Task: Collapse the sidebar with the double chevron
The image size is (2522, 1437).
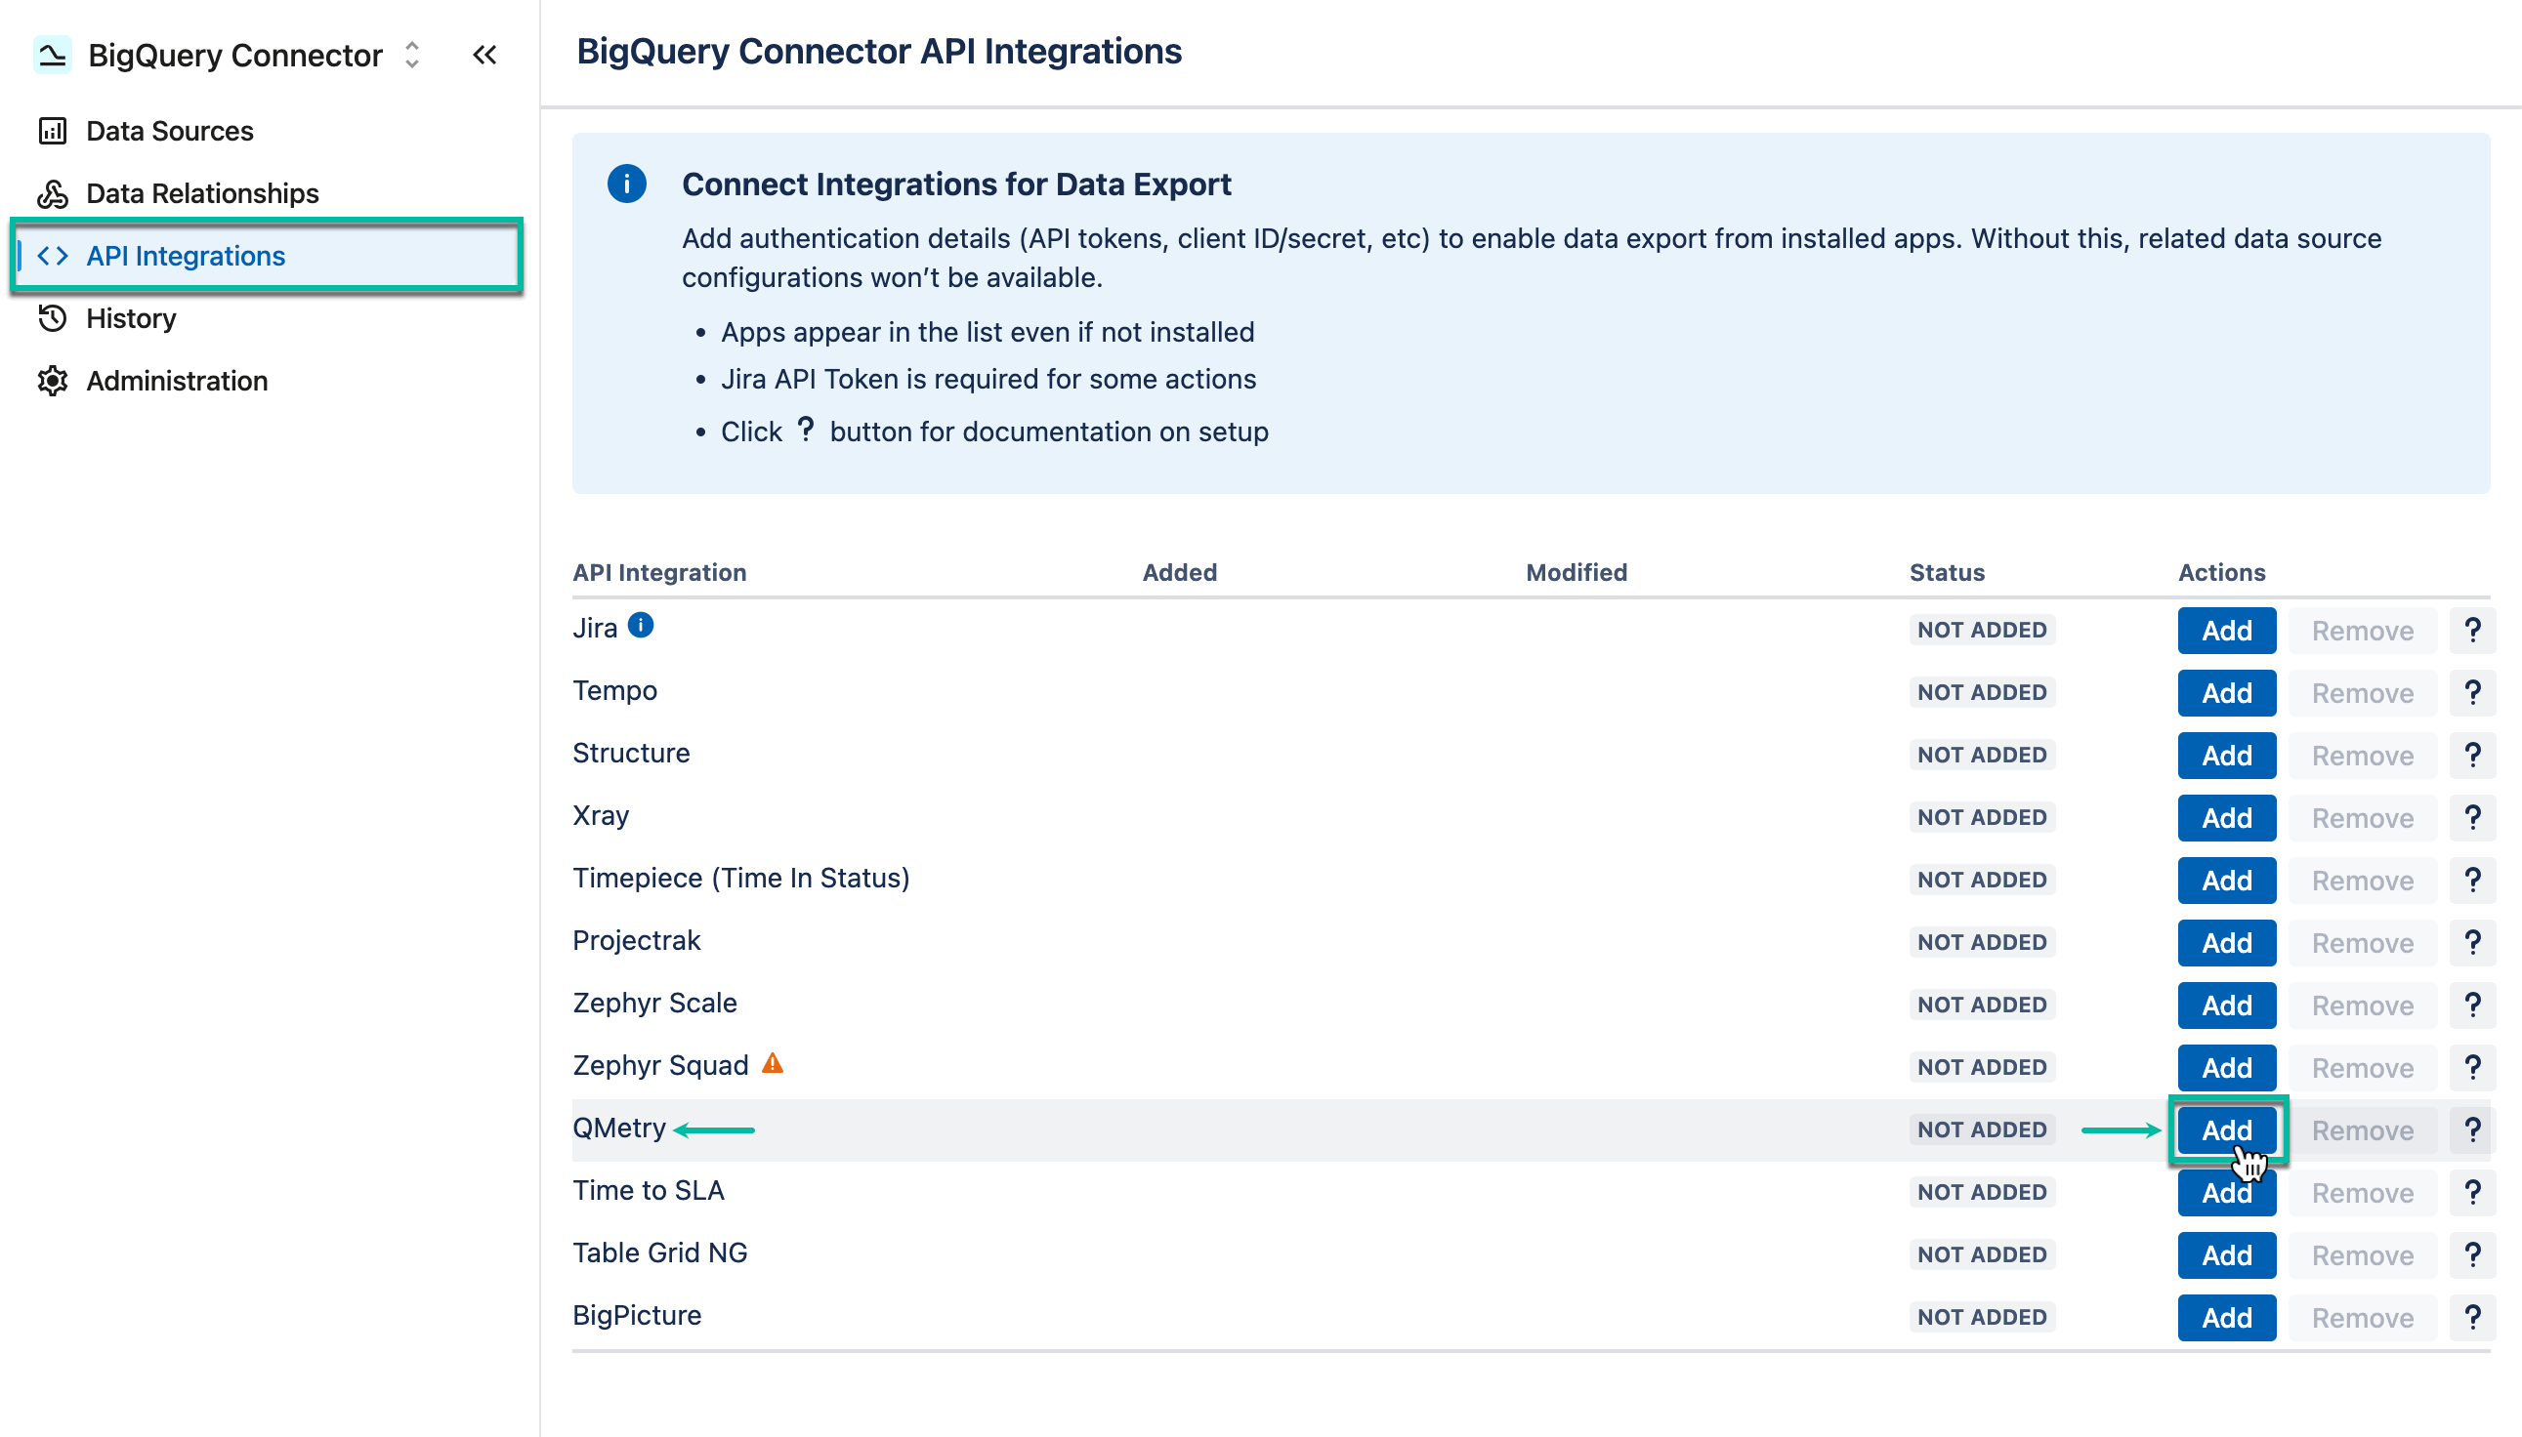Action: click(484, 56)
